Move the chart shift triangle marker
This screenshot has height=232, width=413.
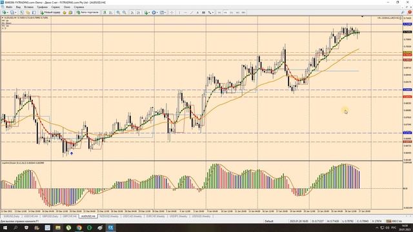click(363, 17)
